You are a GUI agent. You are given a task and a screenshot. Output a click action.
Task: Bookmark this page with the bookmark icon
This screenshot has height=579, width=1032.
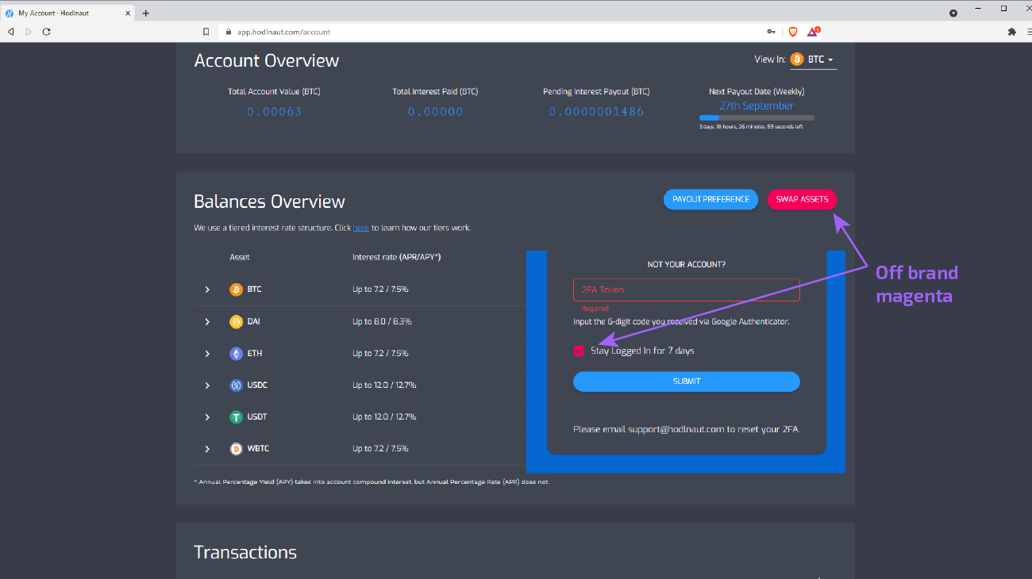[206, 32]
